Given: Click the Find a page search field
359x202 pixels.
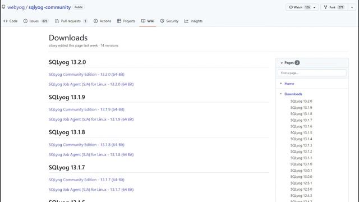Looking at the screenshot, I should pyautogui.click(x=312, y=73).
